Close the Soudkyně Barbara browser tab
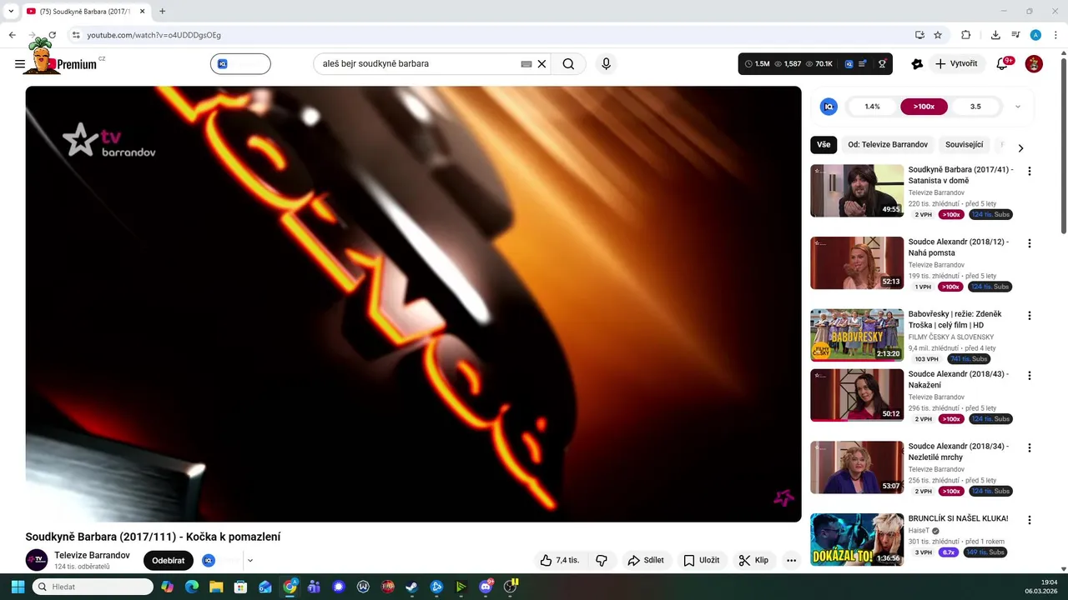1068x600 pixels. [x=142, y=12]
